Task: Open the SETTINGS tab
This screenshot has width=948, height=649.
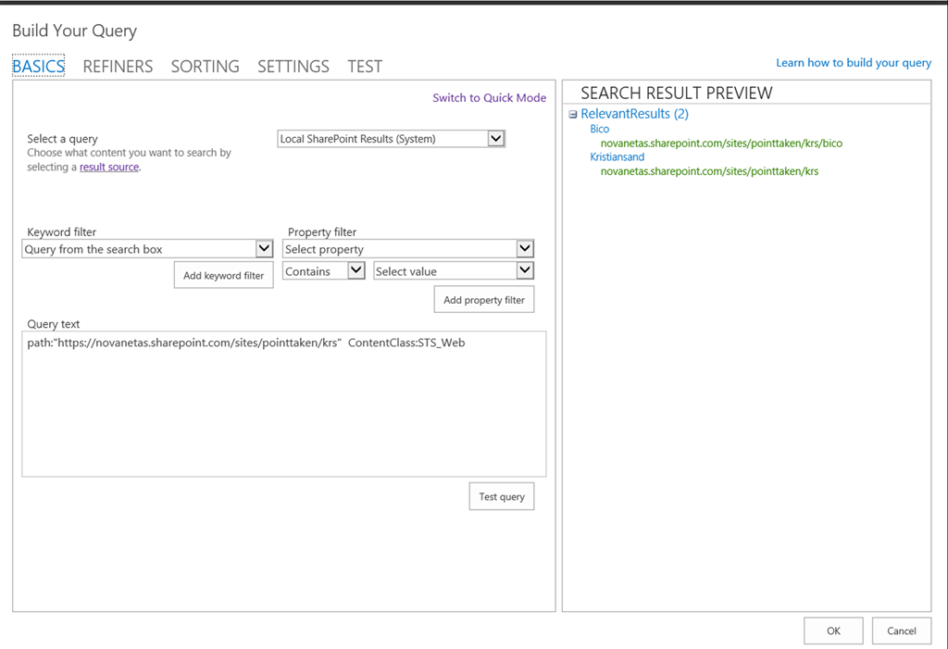Action: [293, 67]
